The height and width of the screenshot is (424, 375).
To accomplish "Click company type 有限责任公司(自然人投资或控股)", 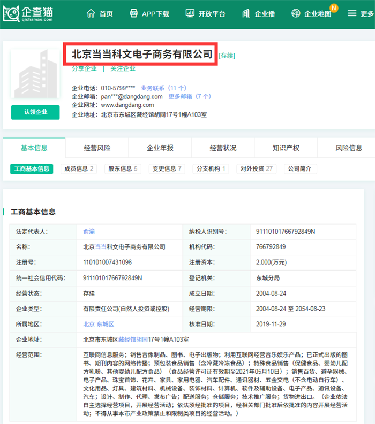I will 126,309.
